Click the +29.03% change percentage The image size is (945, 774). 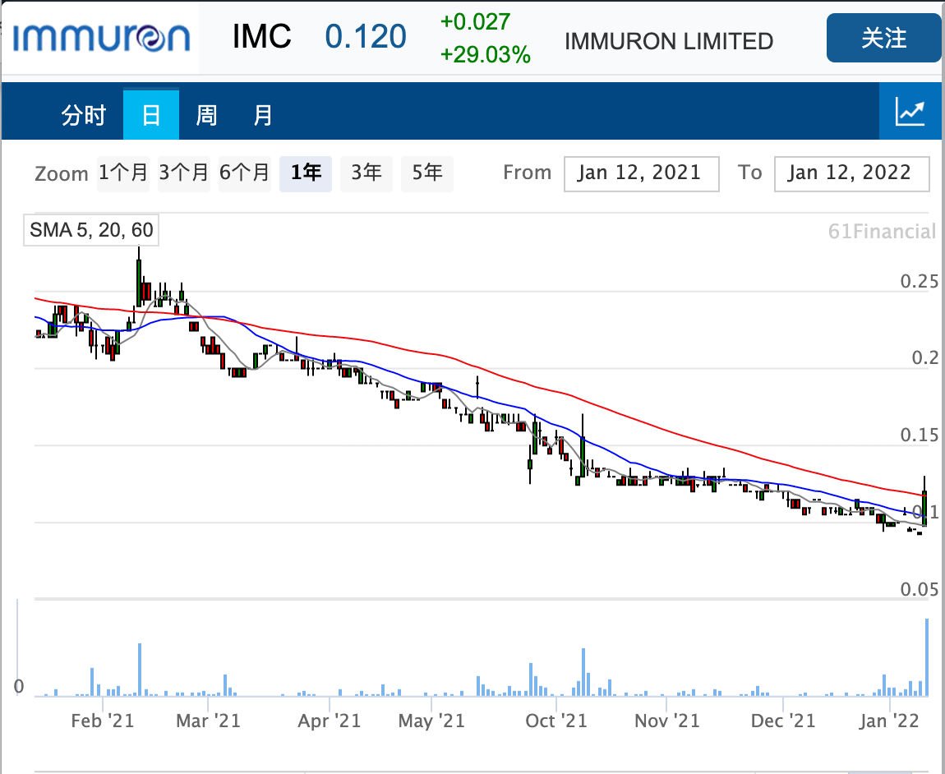pos(485,55)
